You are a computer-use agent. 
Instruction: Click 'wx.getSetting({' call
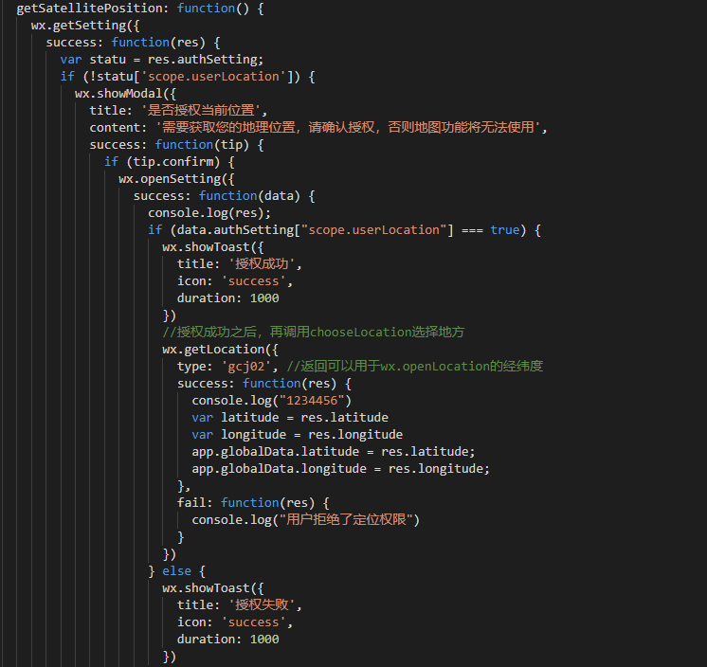[85, 26]
